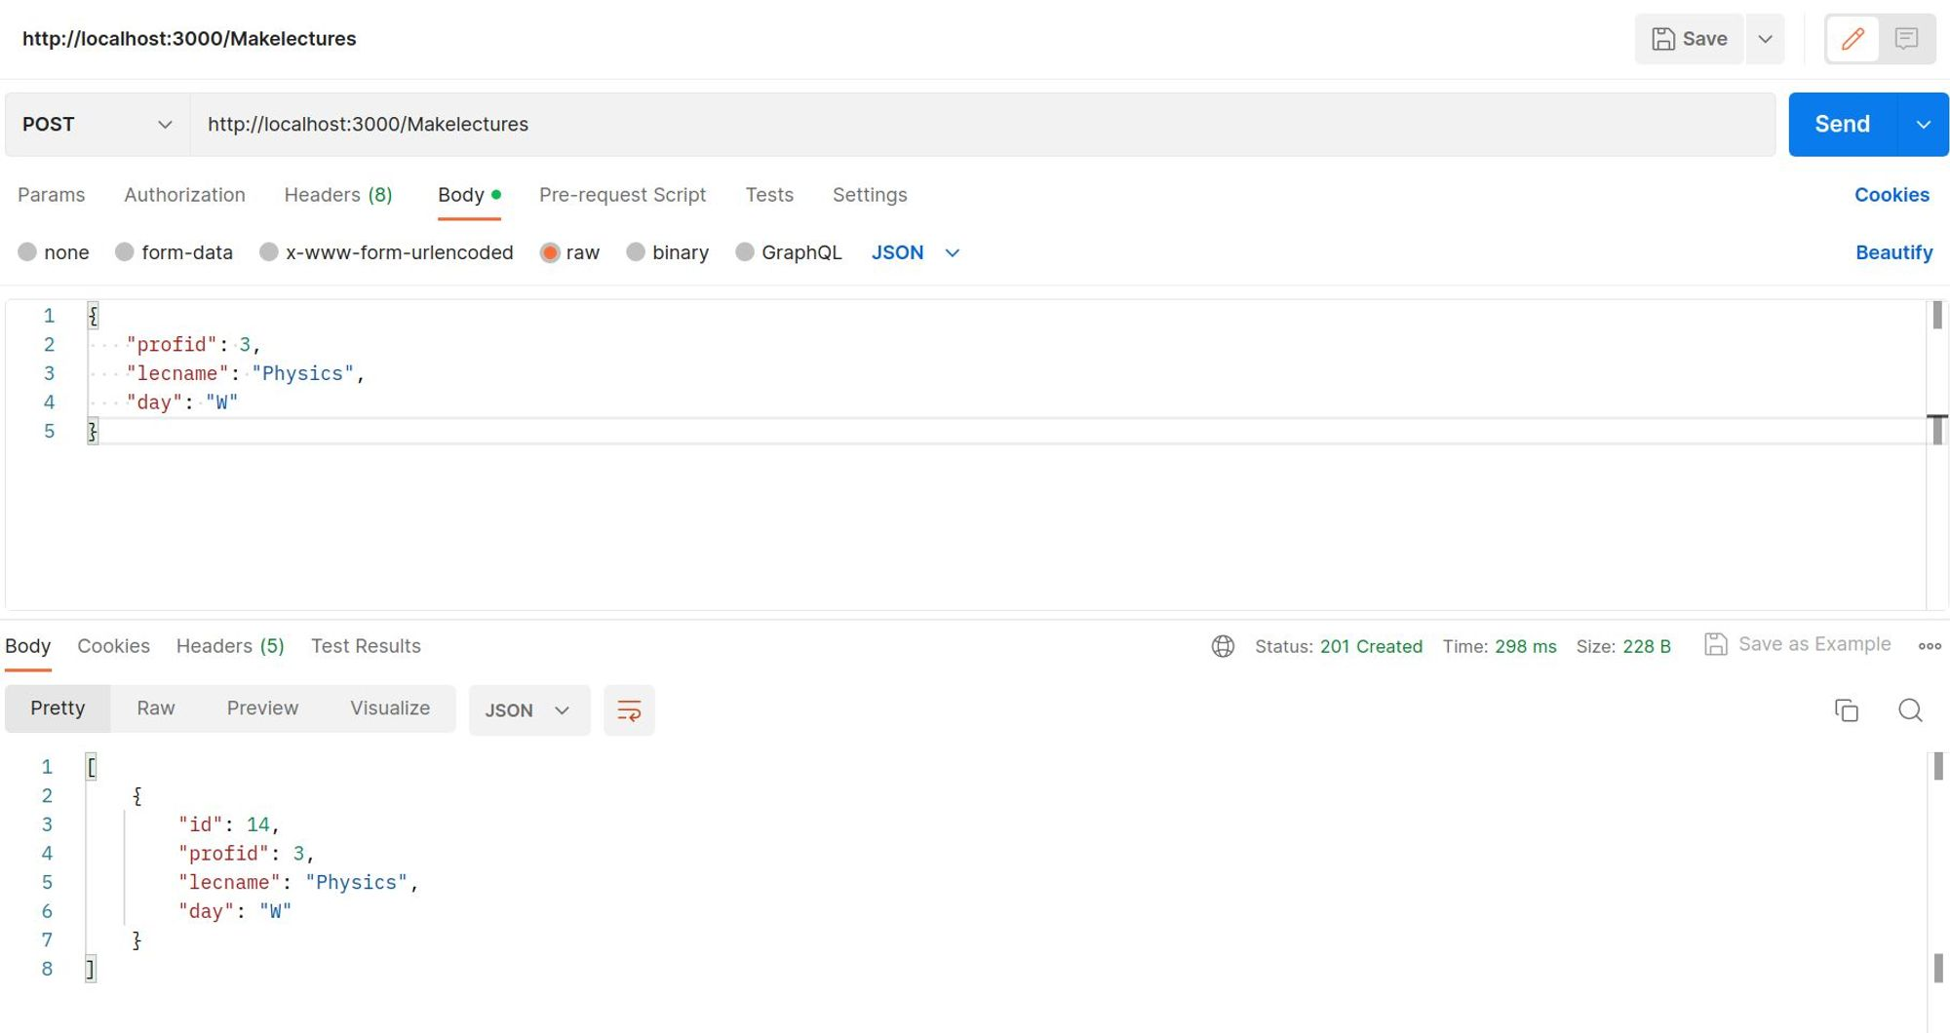The width and height of the screenshot is (1950, 1033).
Task: Select the pencil edit mode icon
Action: pyautogui.click(x=1852, y=39)
